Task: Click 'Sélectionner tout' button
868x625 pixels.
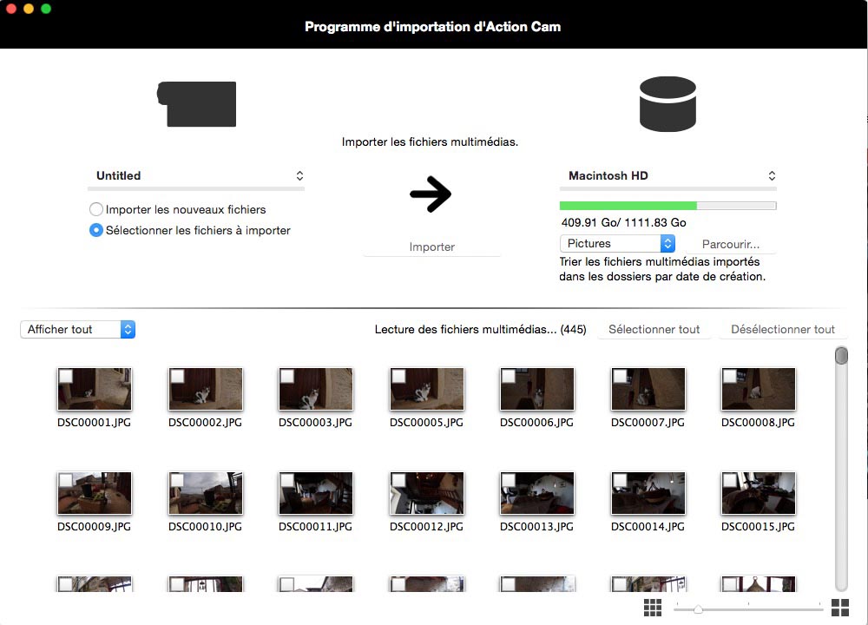Action: pos(654,329)
